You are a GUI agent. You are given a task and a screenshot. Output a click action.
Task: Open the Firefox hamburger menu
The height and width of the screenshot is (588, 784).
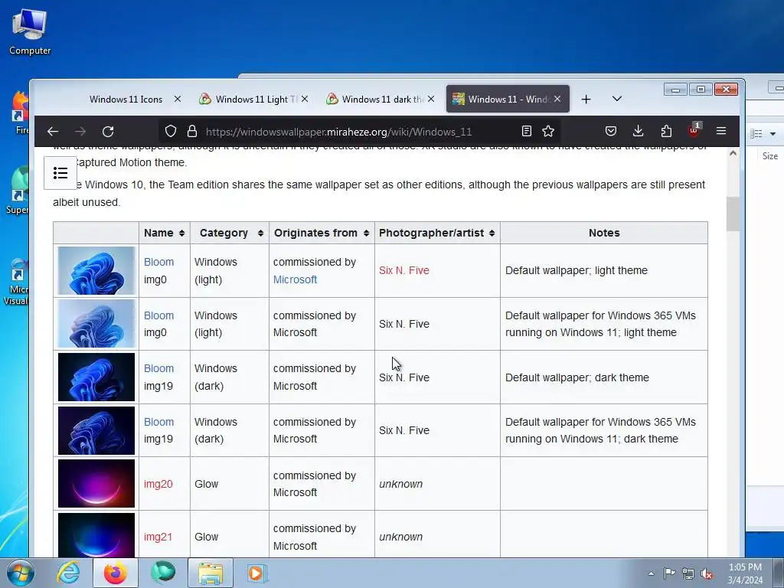click(721, 131)
